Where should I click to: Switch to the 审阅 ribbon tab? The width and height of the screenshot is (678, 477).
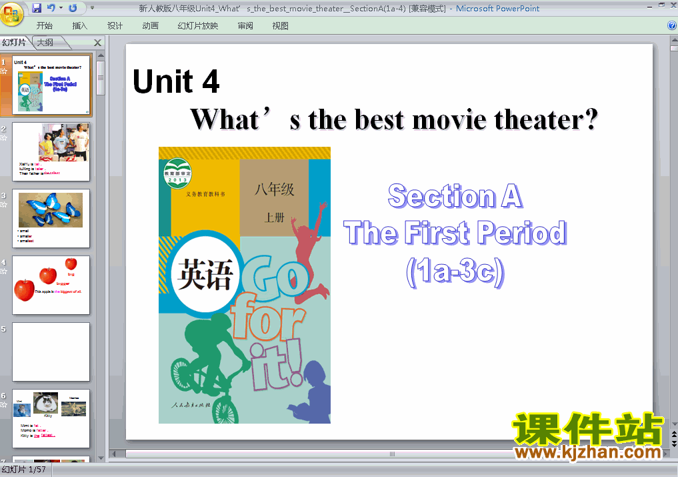pos(245,26)
